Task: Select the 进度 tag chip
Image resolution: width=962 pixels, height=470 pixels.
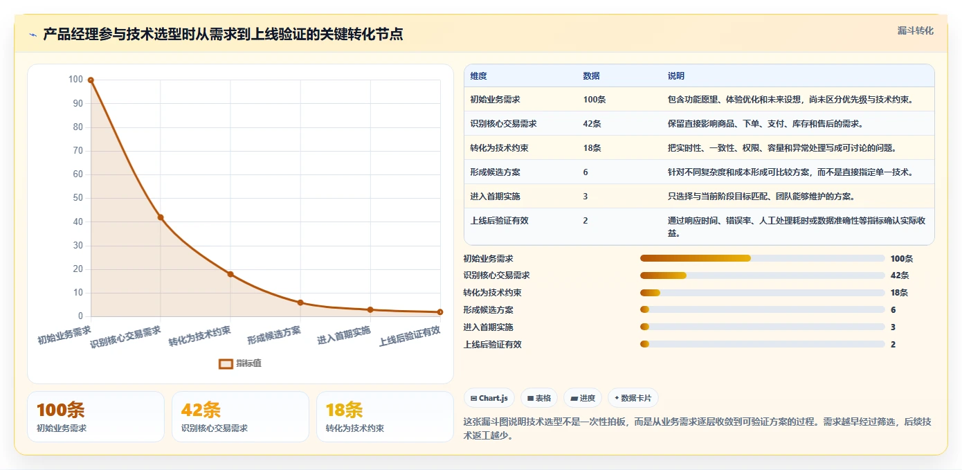Action: pos(583,398)
